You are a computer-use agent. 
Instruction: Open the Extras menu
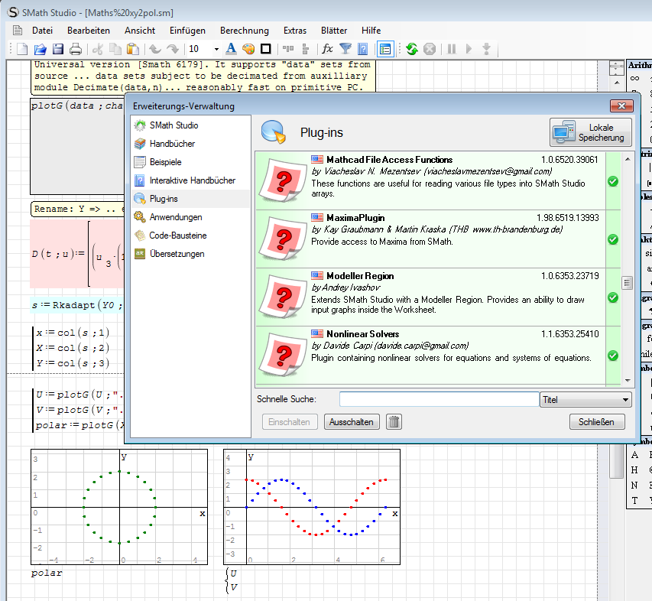pos(294,31)
